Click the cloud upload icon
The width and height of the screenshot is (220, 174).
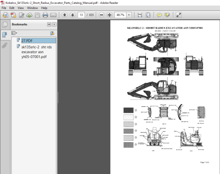[29, 15]
